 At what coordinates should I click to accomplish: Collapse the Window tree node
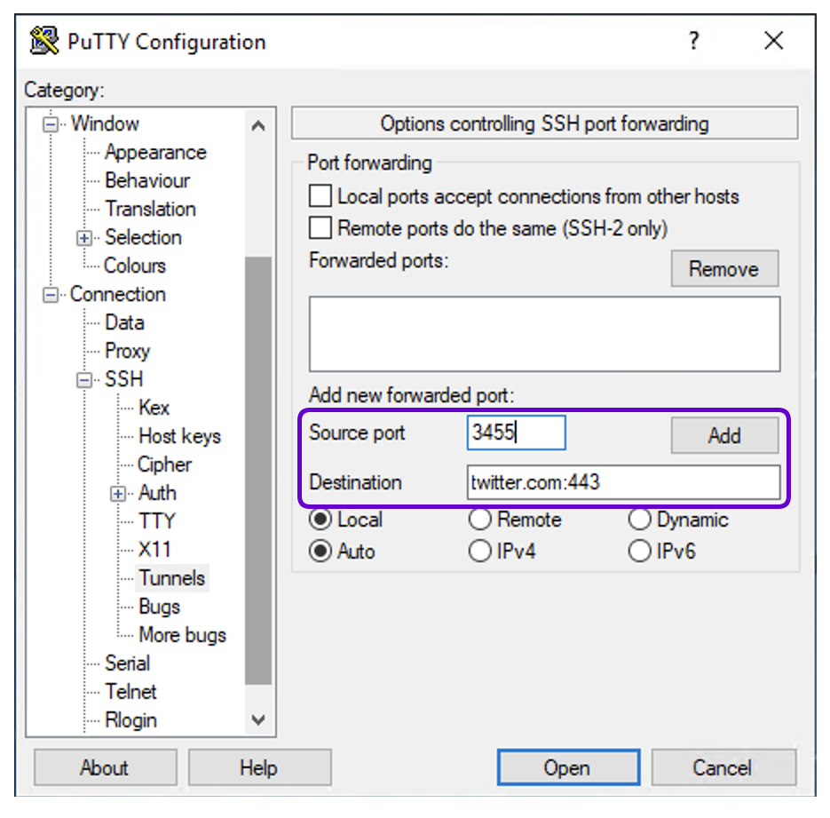[x=51, y=123]
